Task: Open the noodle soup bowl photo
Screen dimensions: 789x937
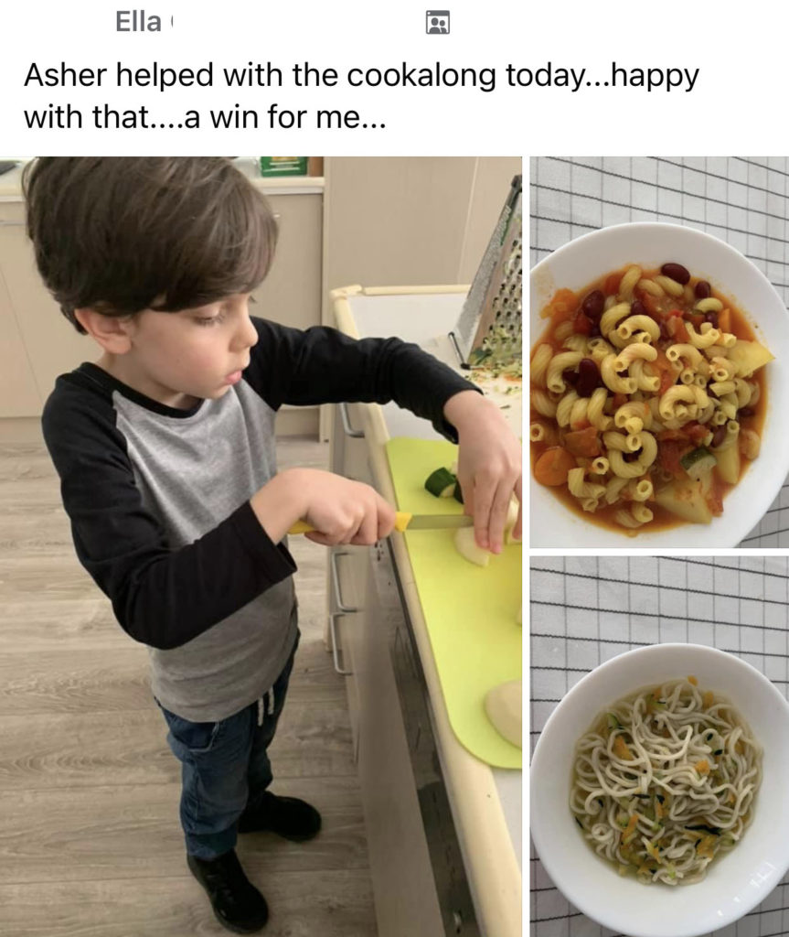Action: point(659,747)
